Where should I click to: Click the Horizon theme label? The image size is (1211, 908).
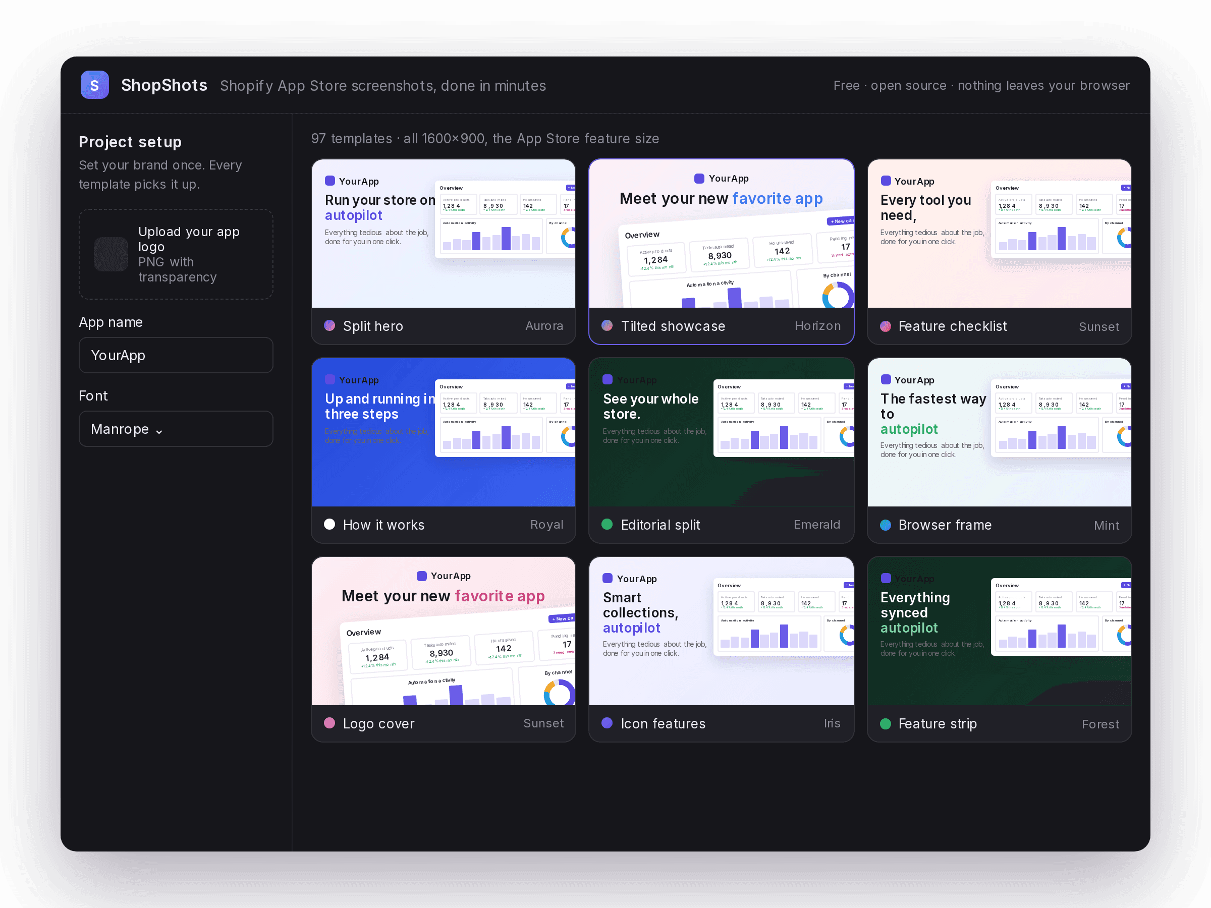coord(817,326)
